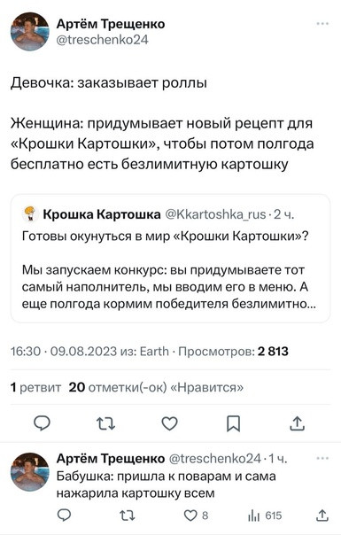This screenshot has width=341, height=535.
Task: Share the main tweet
Action: (297, 423)
